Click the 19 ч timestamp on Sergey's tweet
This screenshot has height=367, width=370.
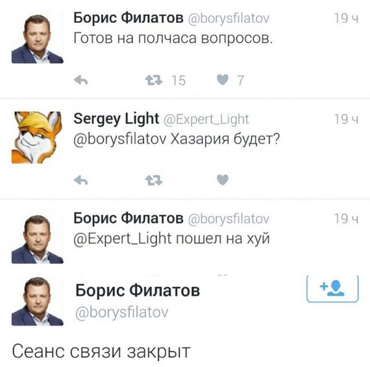pos(346,119)
